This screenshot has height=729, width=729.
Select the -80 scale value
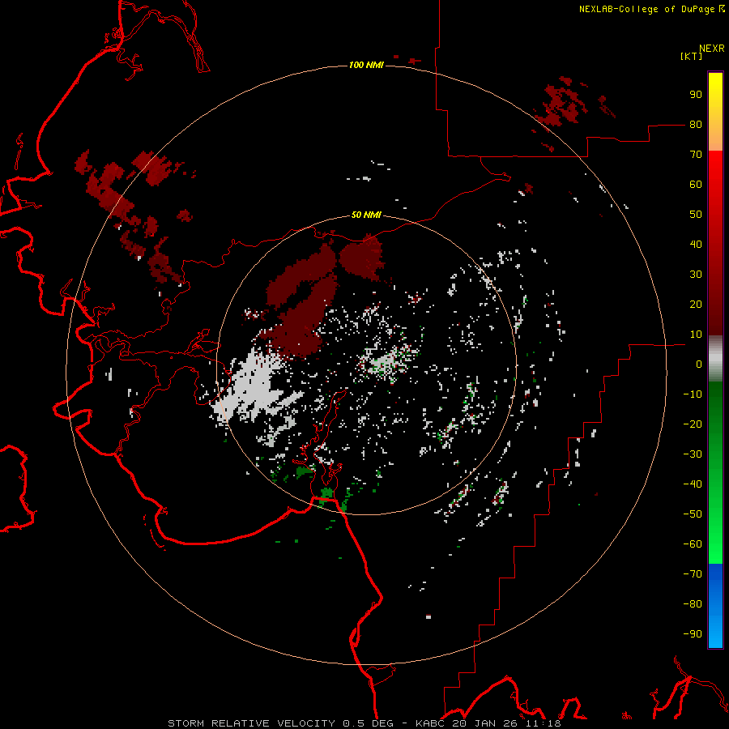pyautogui.click(x=693, y=604)
